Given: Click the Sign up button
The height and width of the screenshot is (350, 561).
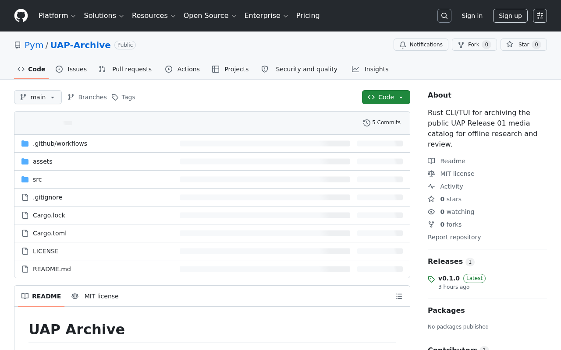Looking at the screenshot, I should (510, 16).
